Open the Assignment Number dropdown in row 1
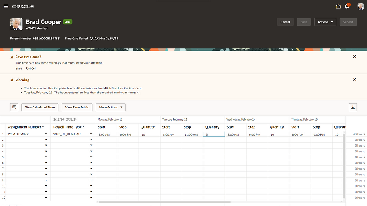This screenshot has width=367, height=206. pyautogui.click(x=44, y=134)
